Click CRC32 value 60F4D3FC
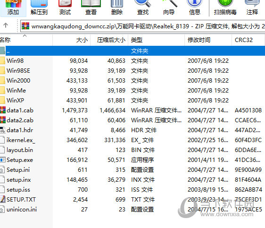 pos(248,140)
